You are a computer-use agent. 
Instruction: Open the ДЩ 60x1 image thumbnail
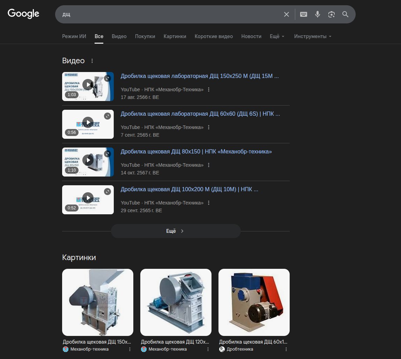coord(254,302)
